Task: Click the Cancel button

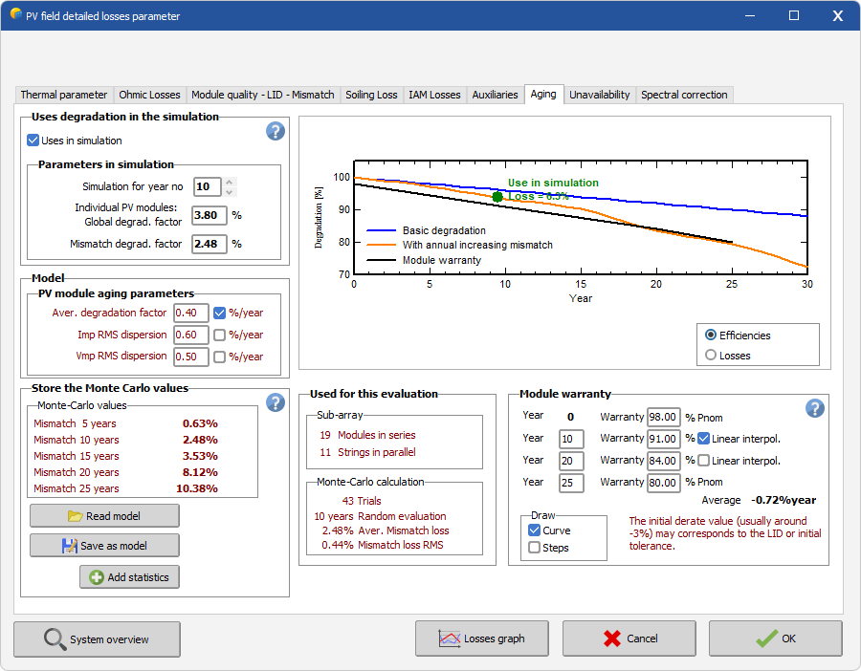Action: click(x=629, y=639)
